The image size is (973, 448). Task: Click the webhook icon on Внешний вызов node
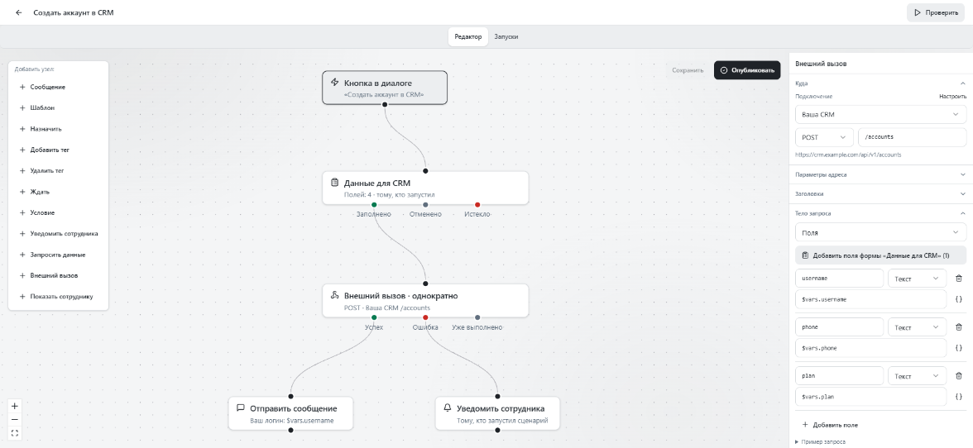coord(334,296)
